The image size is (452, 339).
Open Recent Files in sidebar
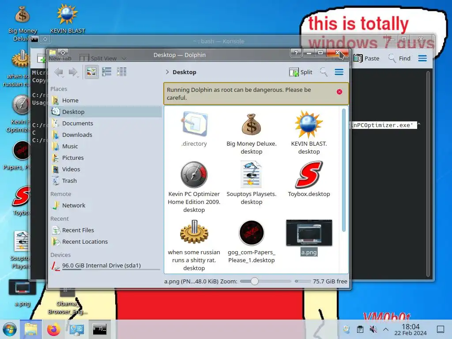click(x=105, y=230)
